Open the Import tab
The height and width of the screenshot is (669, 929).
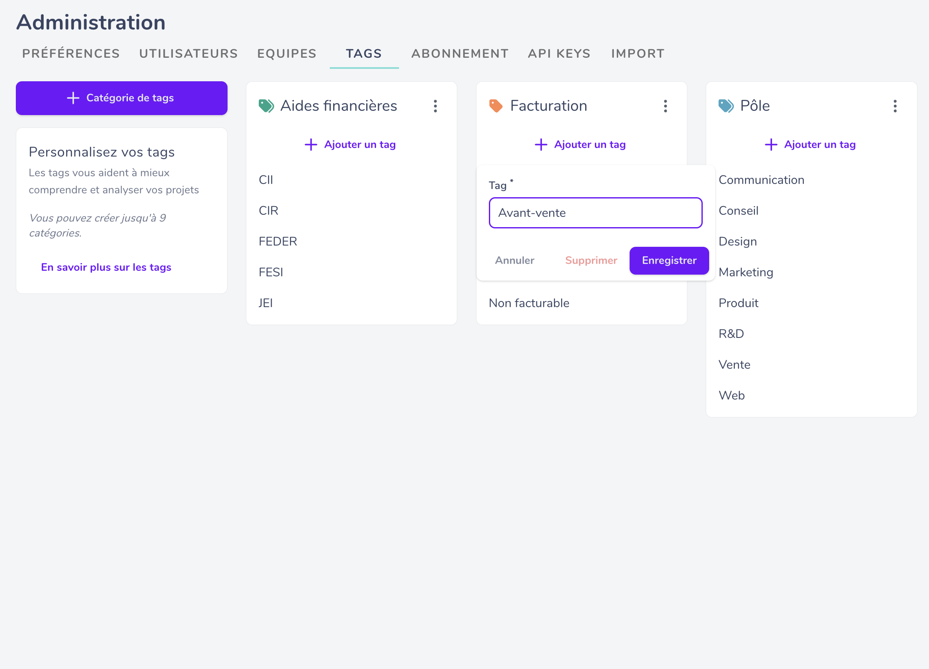638,53
